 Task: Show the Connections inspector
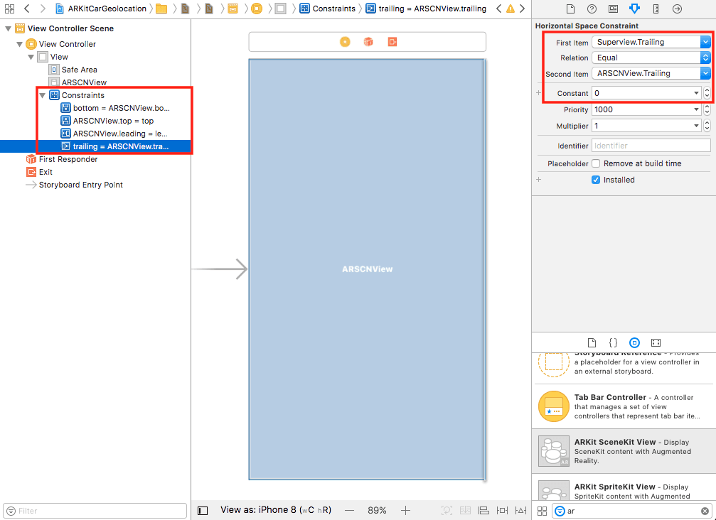tap(677, 9)
